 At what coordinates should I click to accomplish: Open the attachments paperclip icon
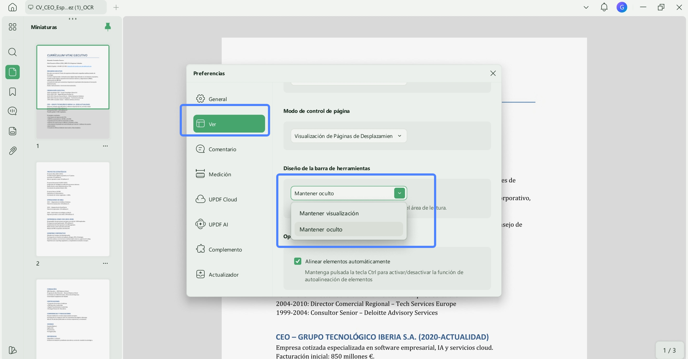(13, 150)
